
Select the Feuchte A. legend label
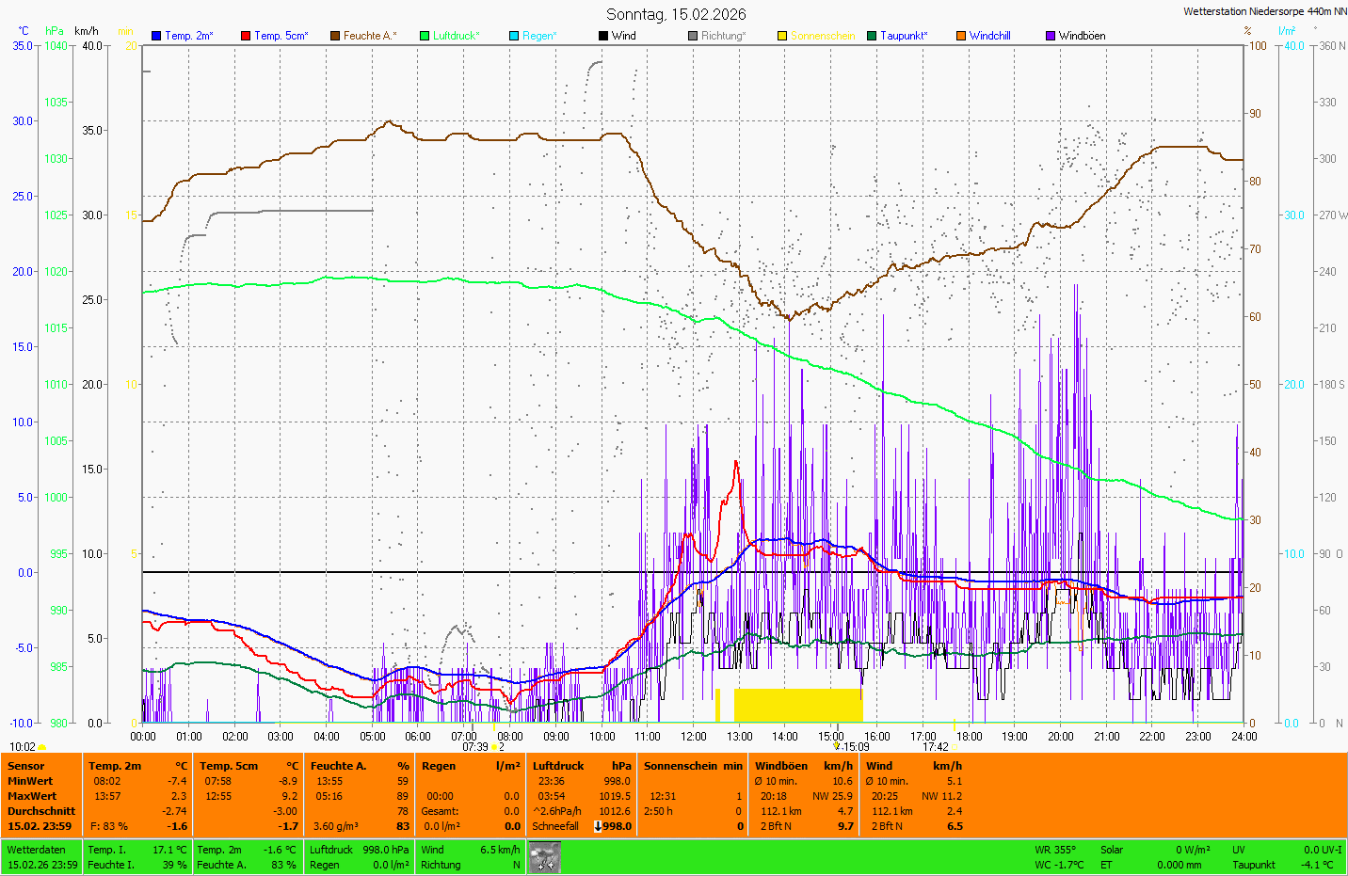point(369,36)
